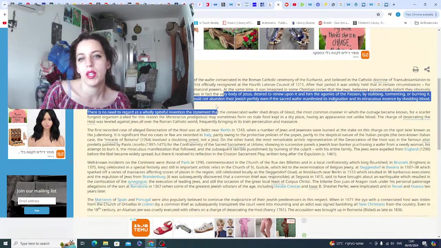Follow the Lisbon link in article
441x248 pixels.
pos(148,204)
